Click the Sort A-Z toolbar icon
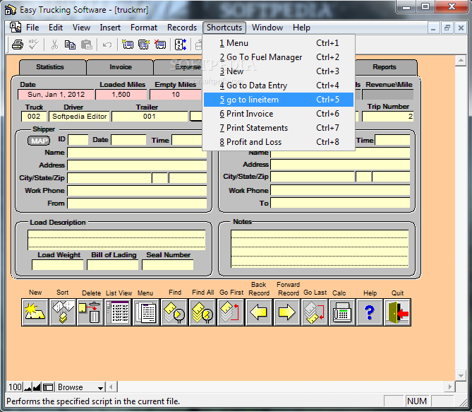The image size is (472, 412). (x=181, y=45)
